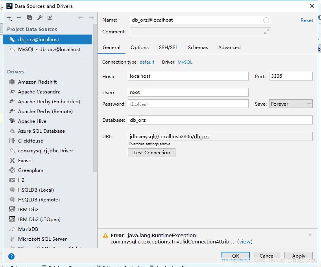Focus the Password input field
321x267 pixels.
188,104
